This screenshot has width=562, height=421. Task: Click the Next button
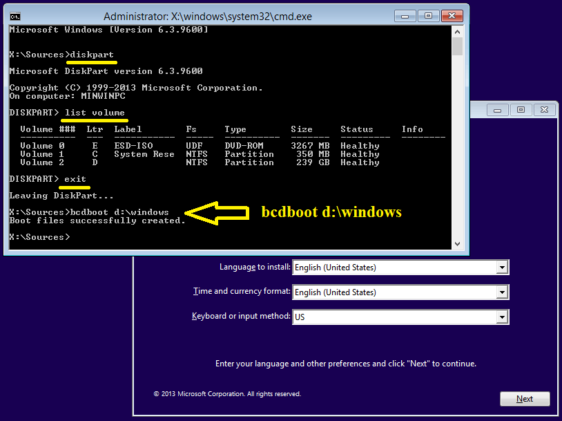click(x=525, y=398)
